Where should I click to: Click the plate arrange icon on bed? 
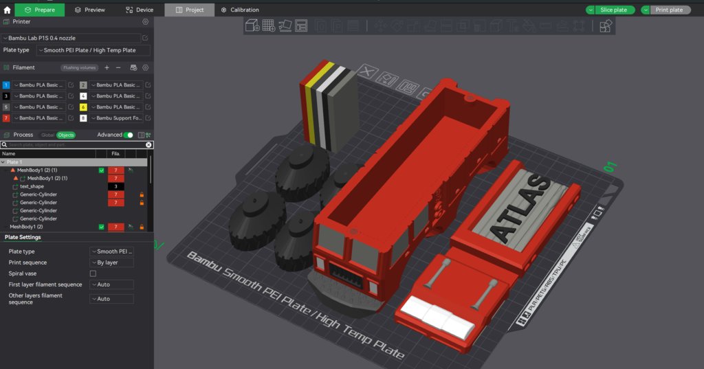point(407,87)
